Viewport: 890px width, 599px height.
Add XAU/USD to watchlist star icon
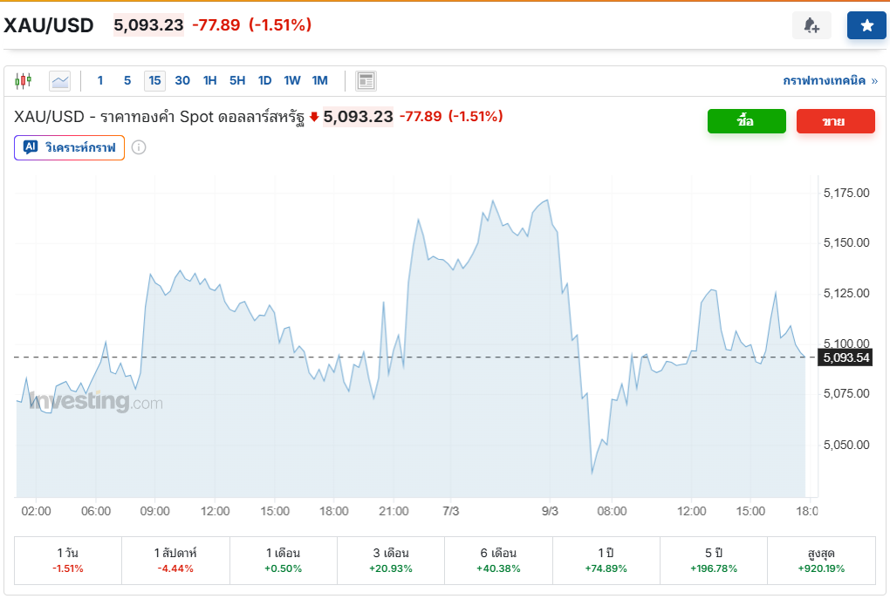(866, 24)
